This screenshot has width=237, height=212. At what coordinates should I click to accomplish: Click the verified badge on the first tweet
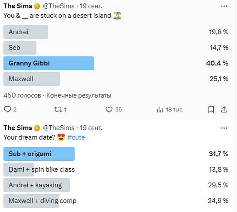tap(37, 6)
